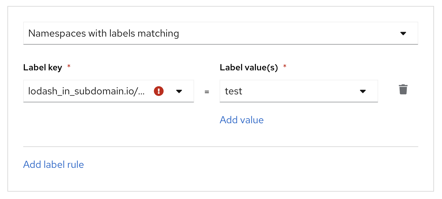
Task: Click the "Label key" field heading
Action: coord(43,68)
